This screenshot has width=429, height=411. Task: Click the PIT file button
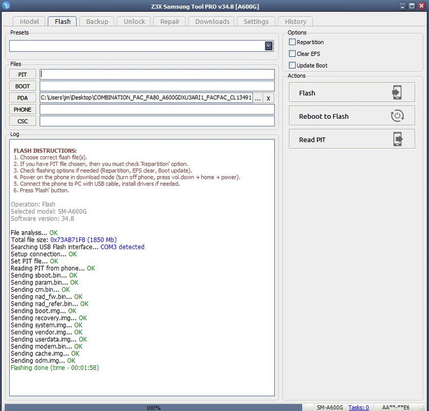coord(23,74)
